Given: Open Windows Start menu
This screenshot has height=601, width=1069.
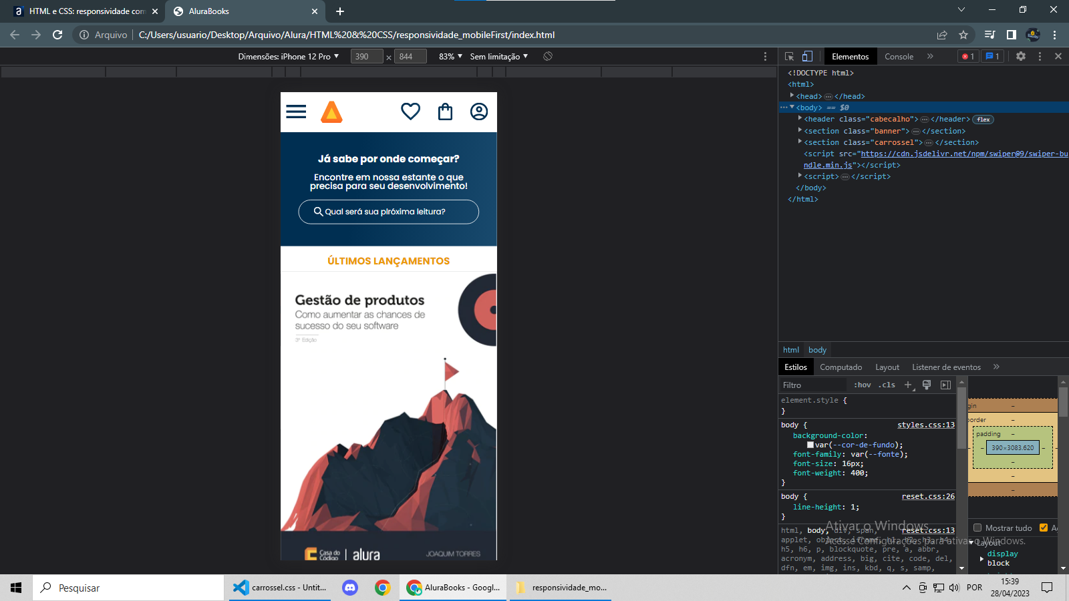Looking at the screenshot, I should click(16, 588).
